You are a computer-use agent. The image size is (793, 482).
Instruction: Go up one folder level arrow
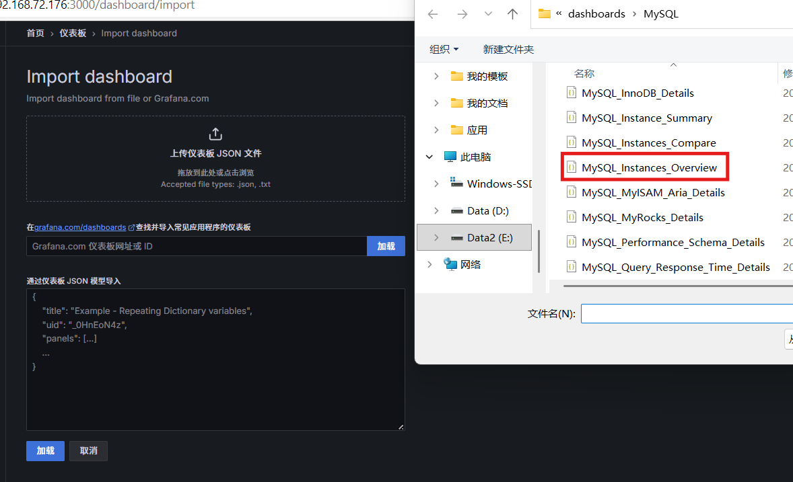(513, 14)
